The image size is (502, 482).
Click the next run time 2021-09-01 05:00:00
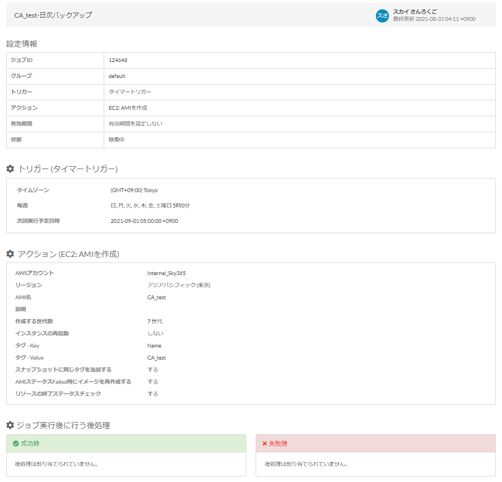point(144,221)
